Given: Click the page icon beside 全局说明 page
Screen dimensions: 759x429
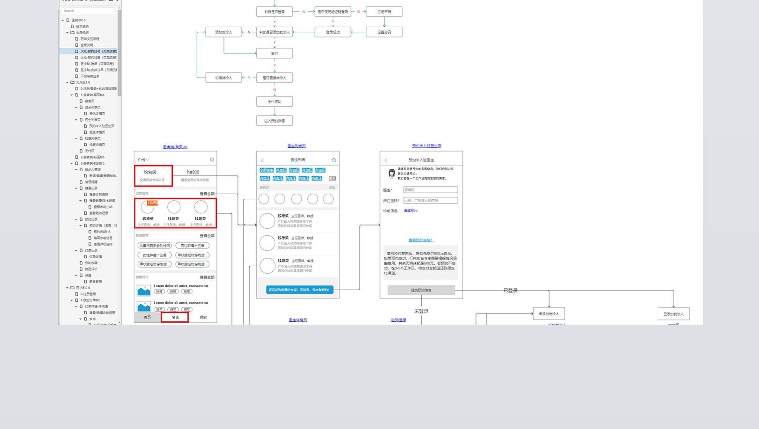Looking at the screenshot, I should (77, 45).
